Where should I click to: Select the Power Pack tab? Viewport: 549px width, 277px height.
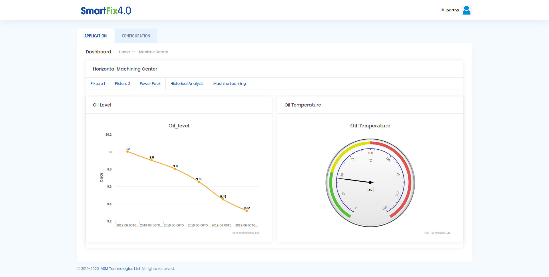[150, 84]
